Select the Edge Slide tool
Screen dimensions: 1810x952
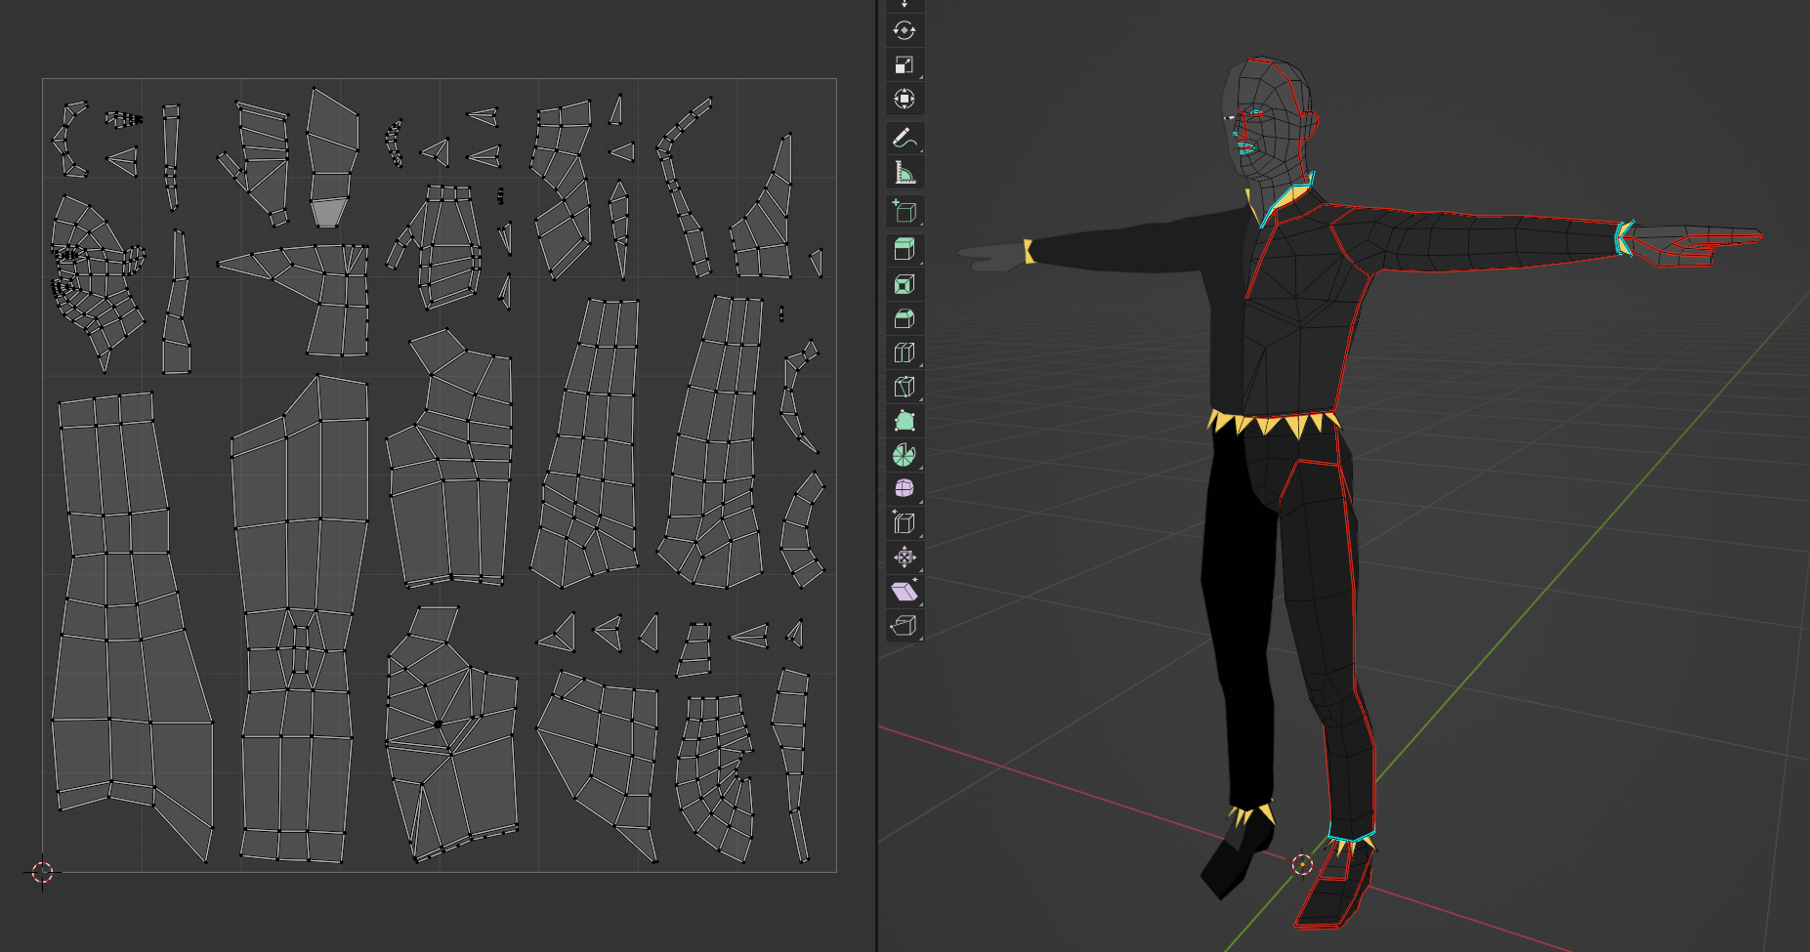[x=905, y=524]
